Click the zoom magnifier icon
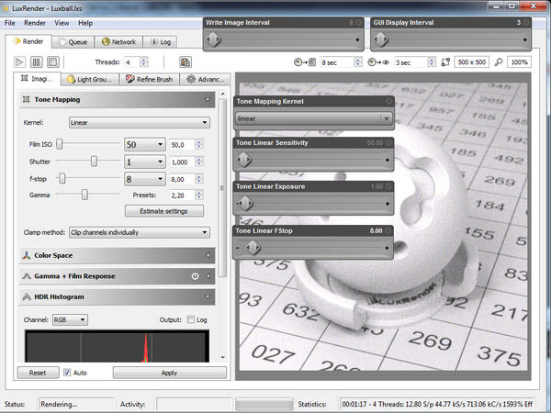551x413 pixels. (499, 62)
